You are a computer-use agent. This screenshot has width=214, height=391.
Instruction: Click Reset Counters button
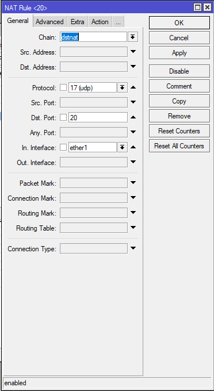(x=179, y=131)
